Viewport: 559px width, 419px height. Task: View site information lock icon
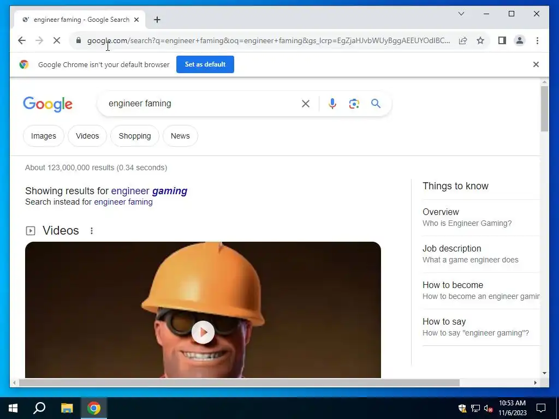[x=79, y=40]
